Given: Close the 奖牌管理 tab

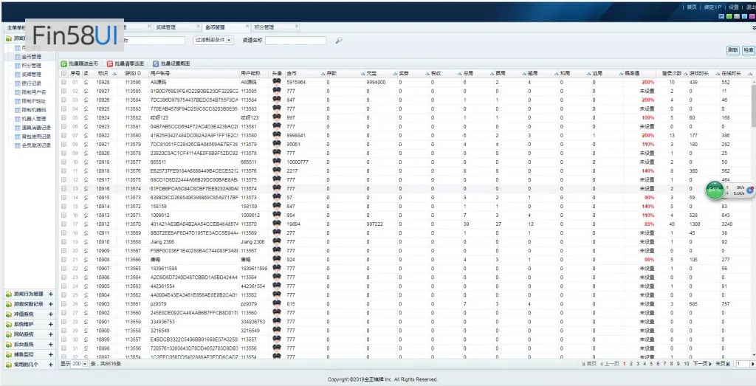Looking at the screenshot, I should (198, 27).
